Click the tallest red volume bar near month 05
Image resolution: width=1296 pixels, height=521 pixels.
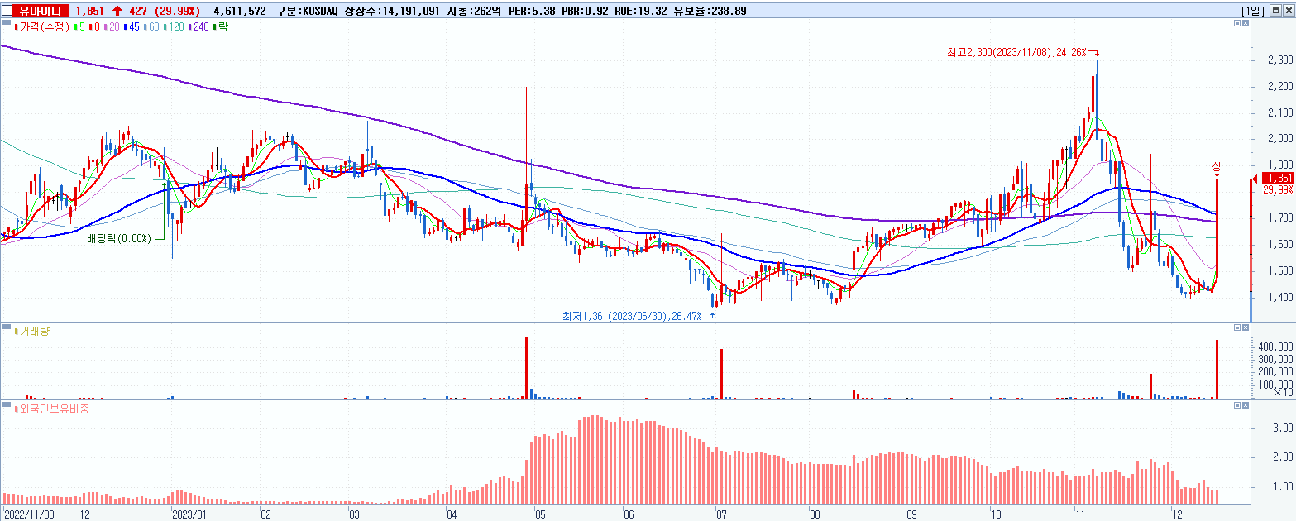526,368
